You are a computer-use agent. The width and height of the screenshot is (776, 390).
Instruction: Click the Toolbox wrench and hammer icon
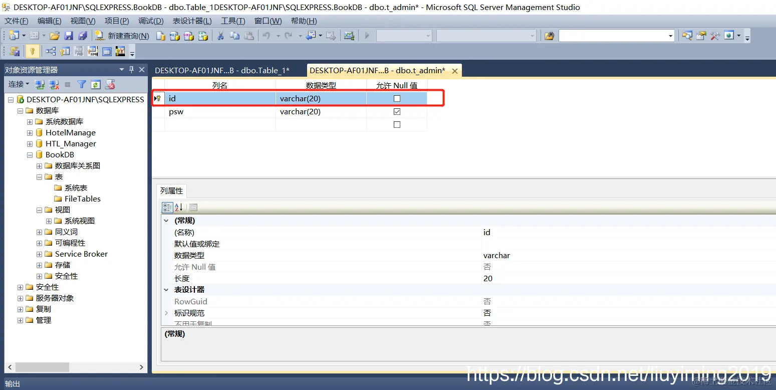pos(715,36)
